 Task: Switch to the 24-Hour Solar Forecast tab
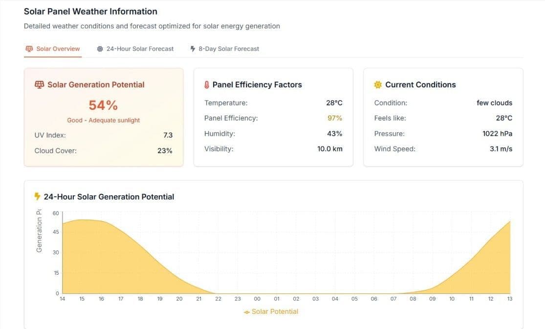[135, 48]
